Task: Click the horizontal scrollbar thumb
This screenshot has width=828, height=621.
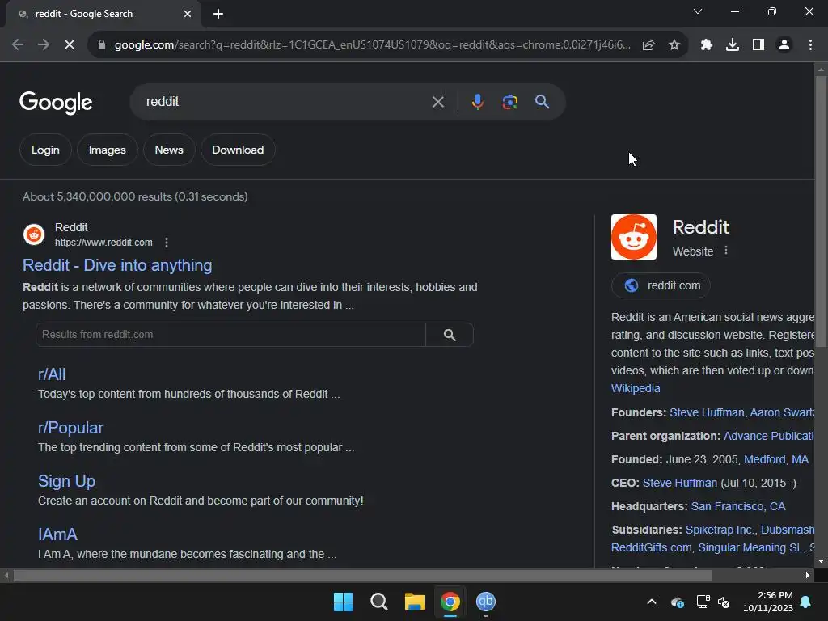Action: coord(362,575)
